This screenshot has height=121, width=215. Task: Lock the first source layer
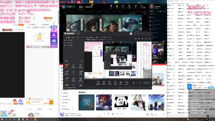67,40
